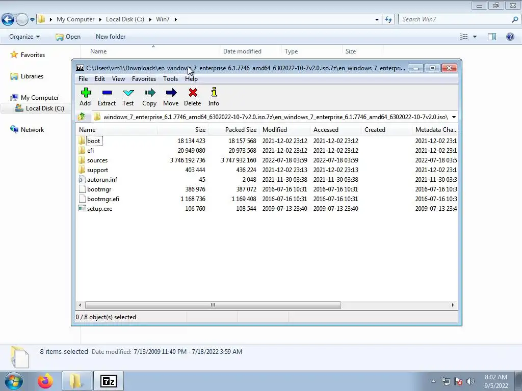This screenshot has width=522, height=391.
Task: Click the 7-Zip taskbar icon
Action: pyautogui.click(x=109, y=381)
